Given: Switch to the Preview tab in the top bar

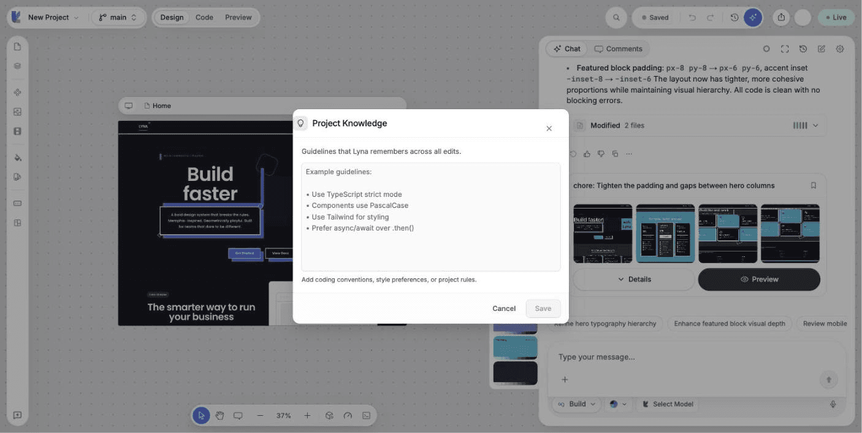Looking at the screenshot, I should (x=238, y=17).
